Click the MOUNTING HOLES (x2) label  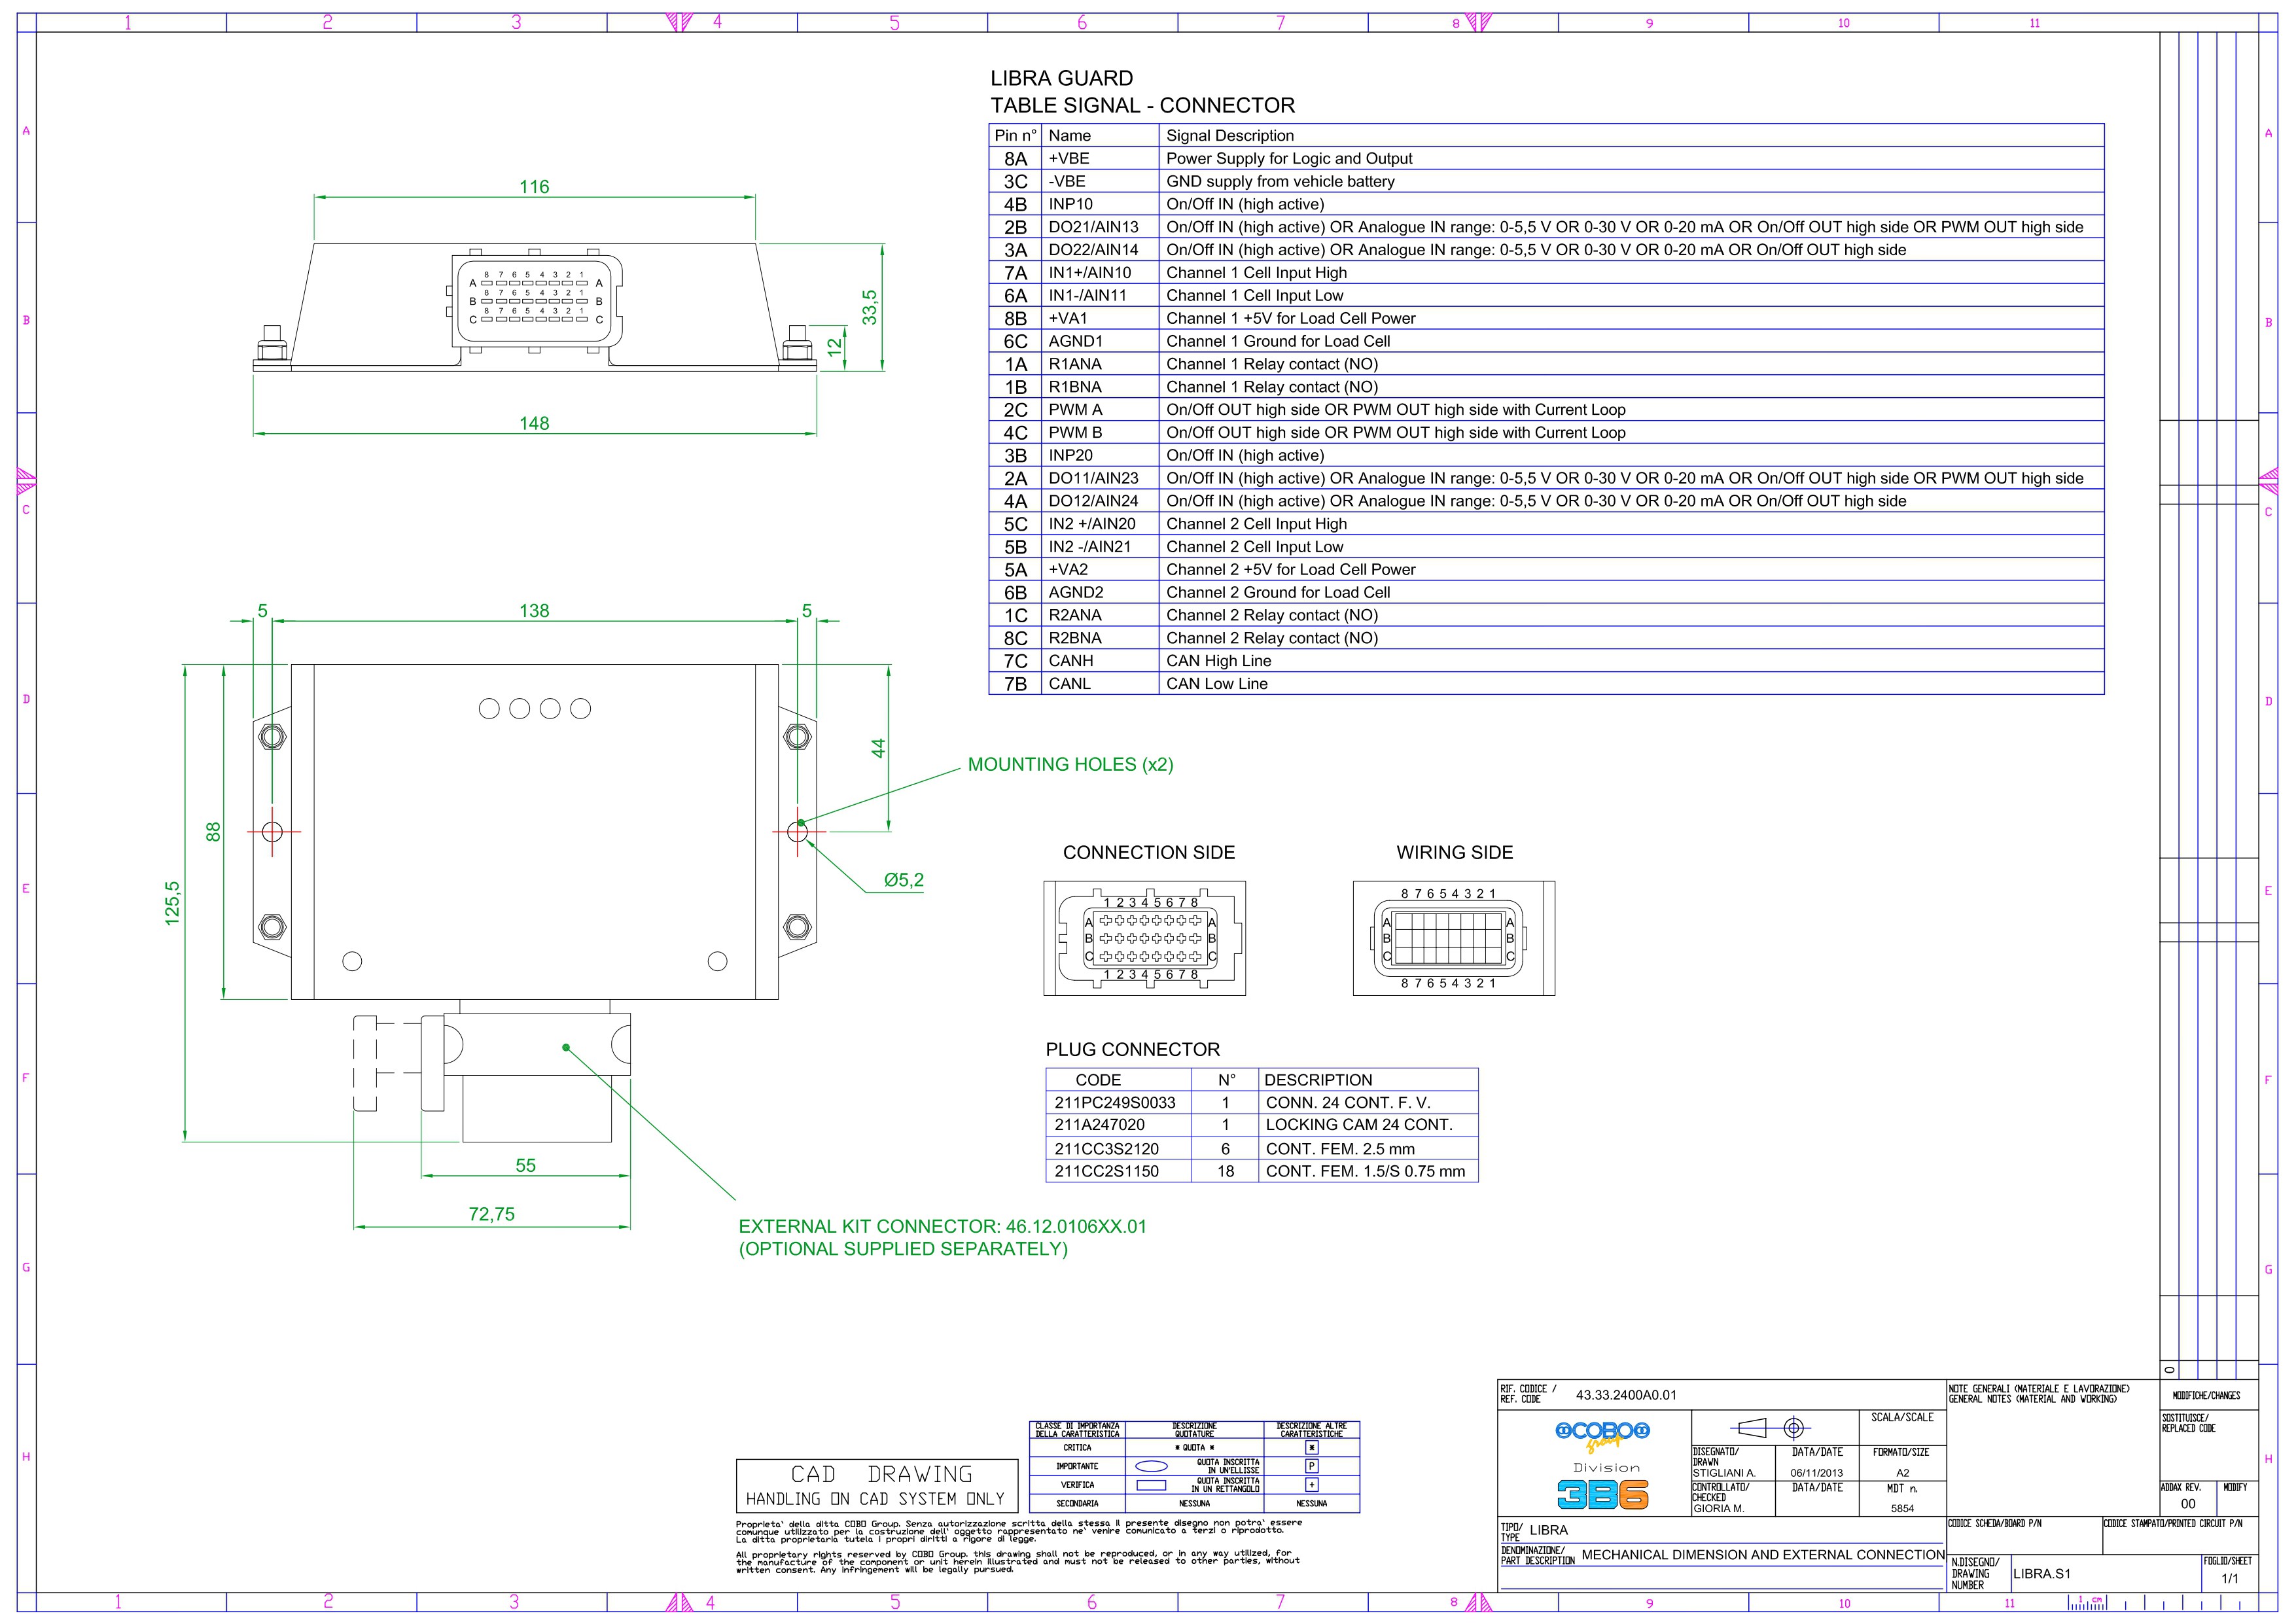point(1070,765)
